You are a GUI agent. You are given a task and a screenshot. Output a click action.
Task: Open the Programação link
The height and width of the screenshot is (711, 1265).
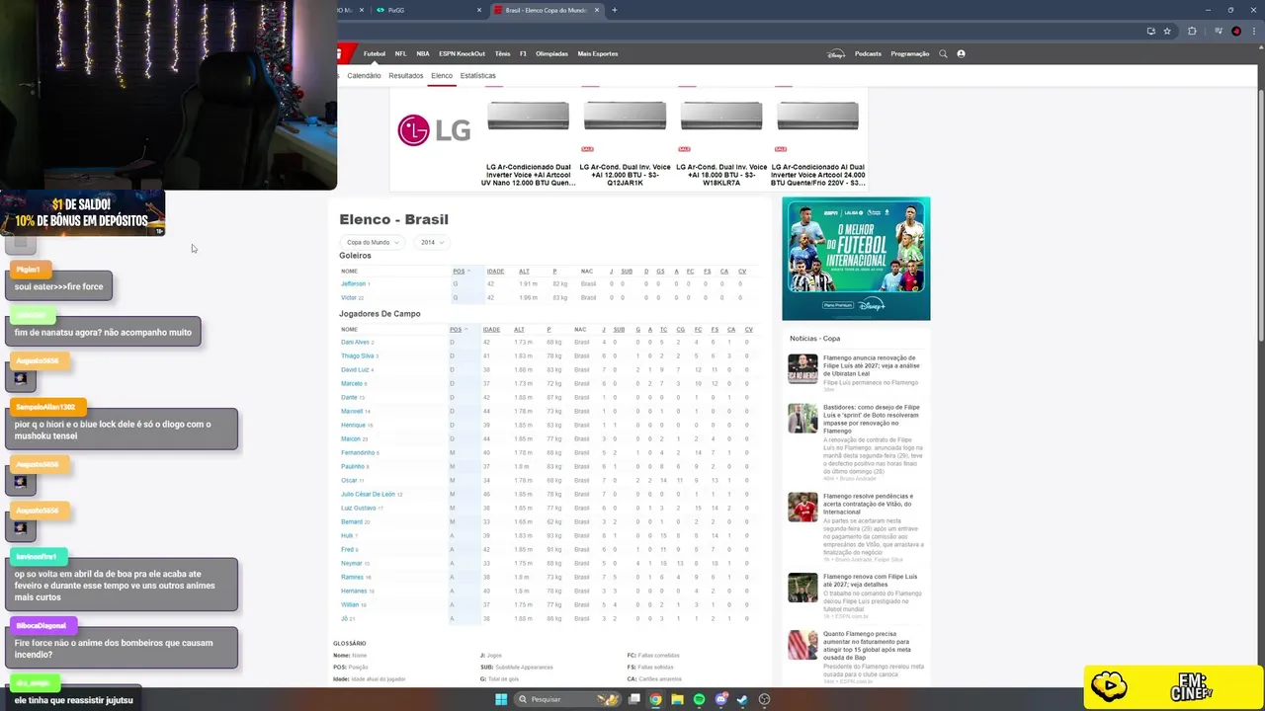tap(910, 53)
